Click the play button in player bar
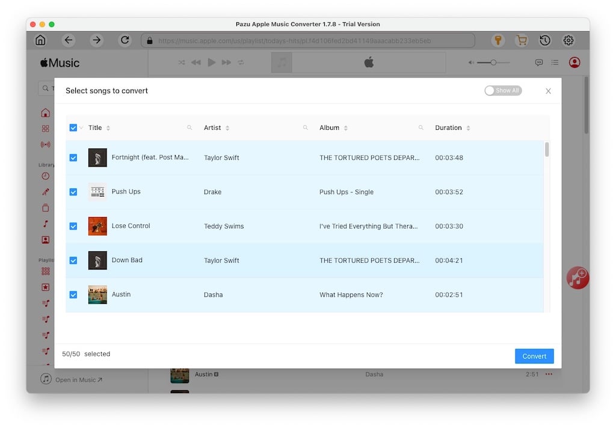Viewport: 616px width, 428px height. (x=211, y=63)
